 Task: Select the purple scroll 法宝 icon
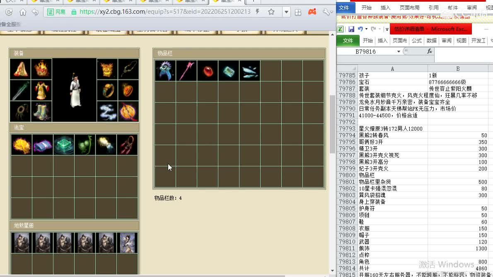pos(42,145)
